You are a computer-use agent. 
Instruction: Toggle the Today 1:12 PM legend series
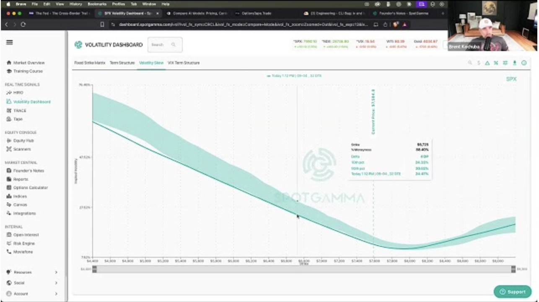click(294, 76)
